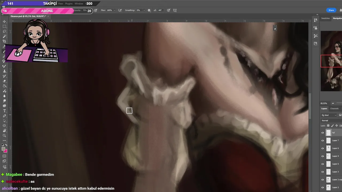Viewport: 342px width, 192px height.
Task: Select the Lasso tool
Action: tap(4, 31)
